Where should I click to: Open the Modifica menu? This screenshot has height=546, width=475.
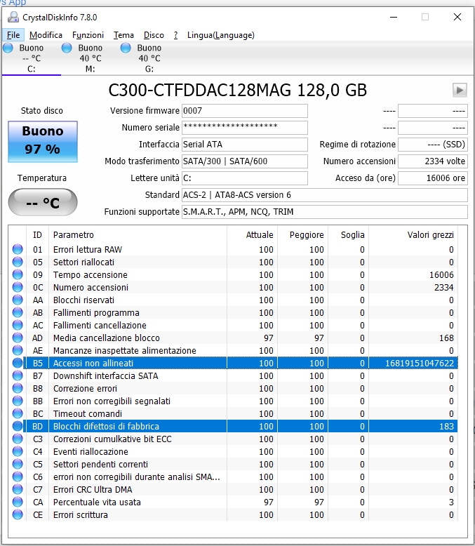click(x=46, y=35)
